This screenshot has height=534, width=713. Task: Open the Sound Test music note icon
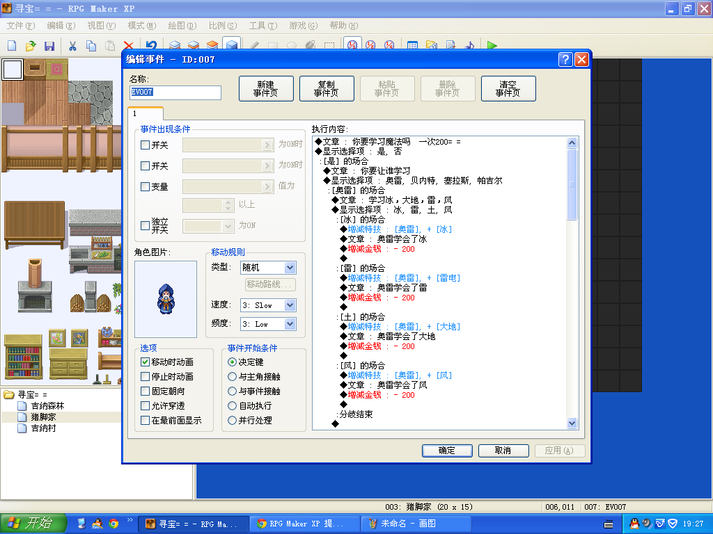469,44
